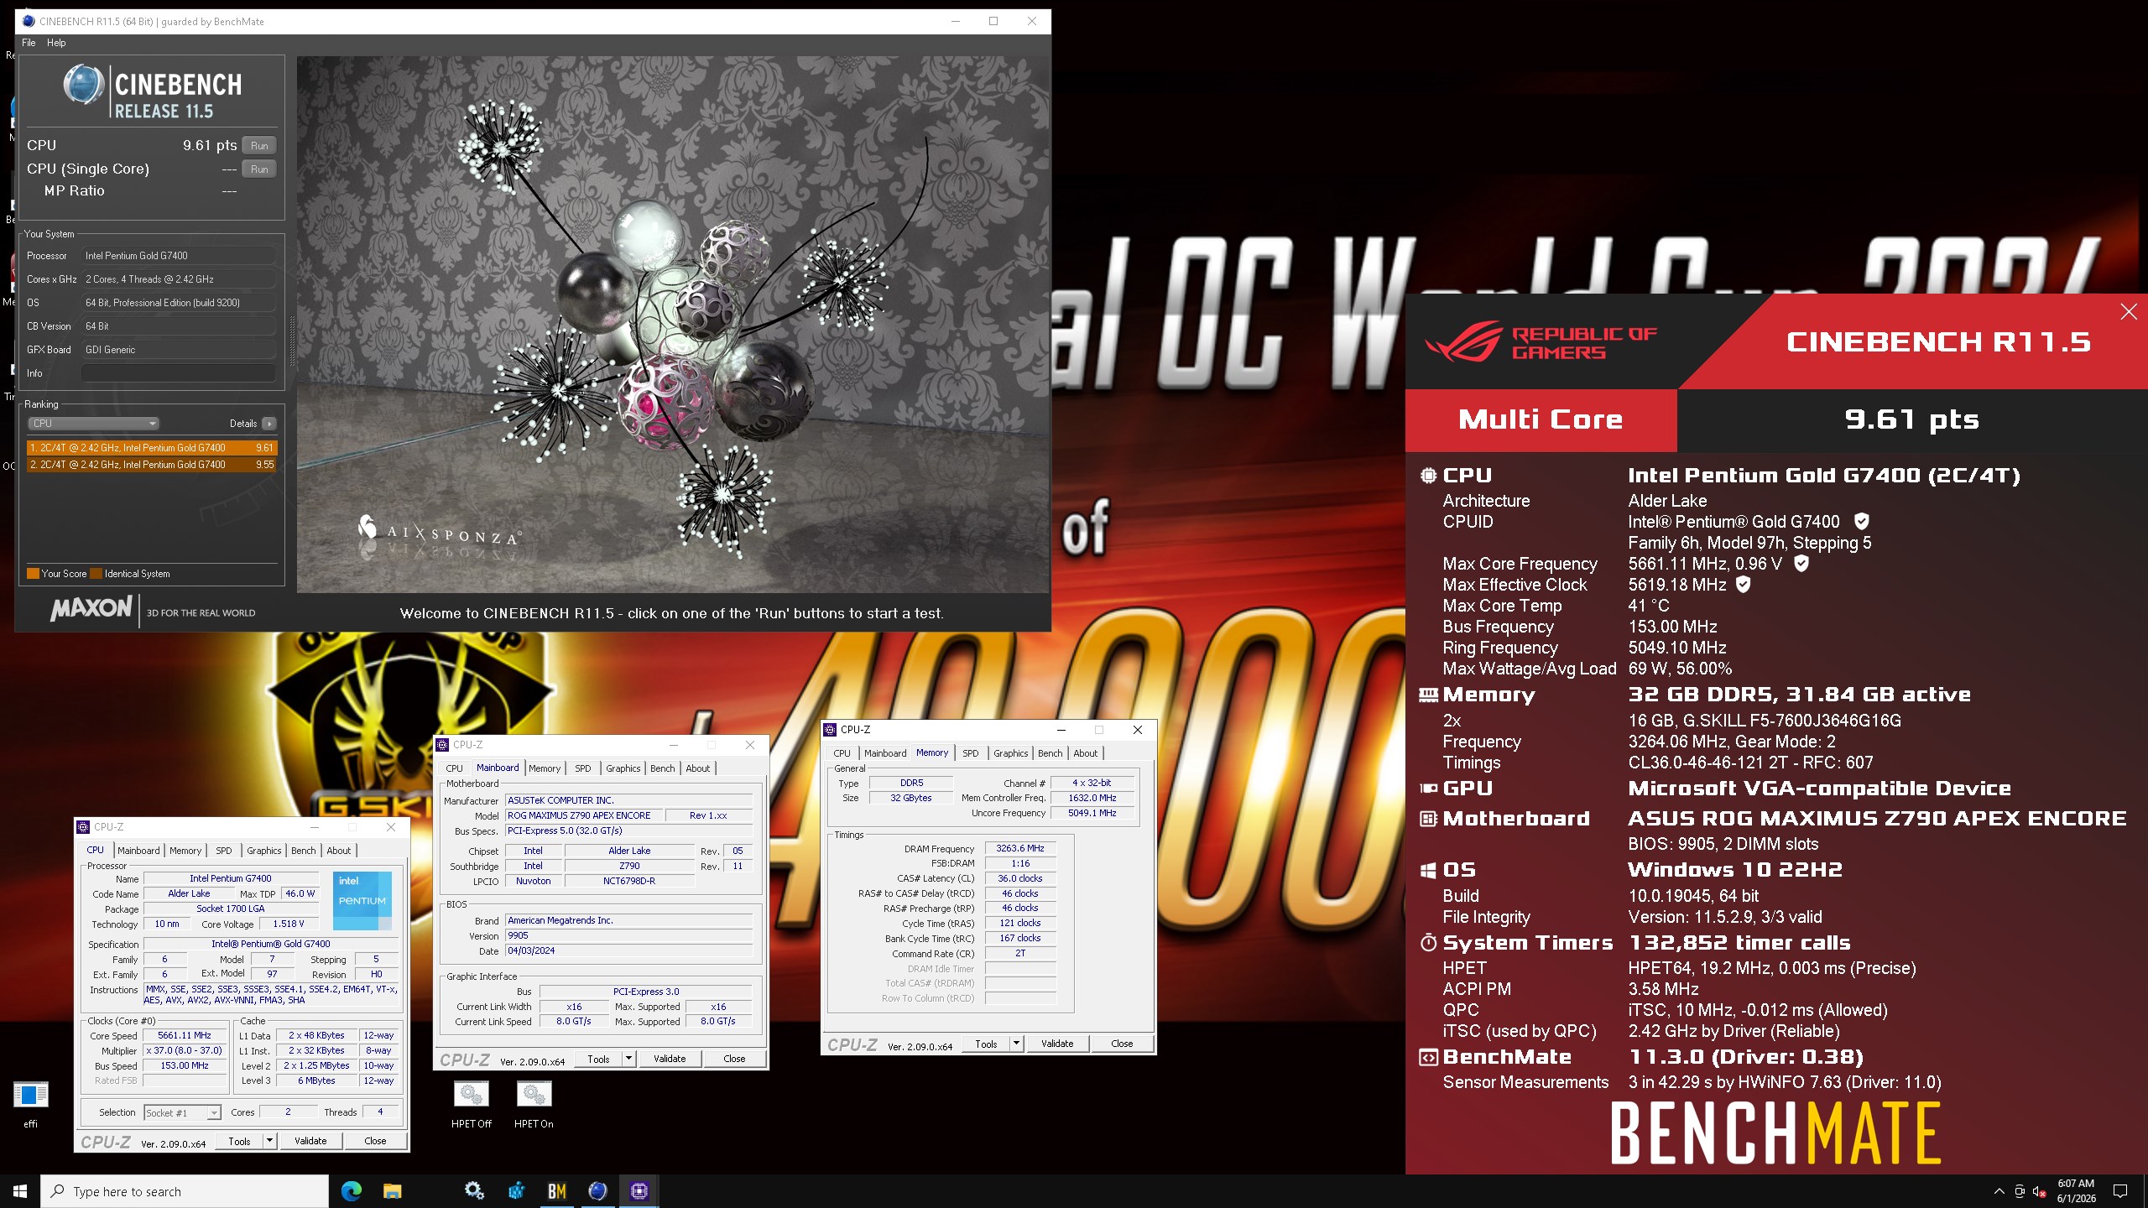This screenshot has height=1208, width=2148.
Task: Open the Socket #1 selection dropdown
Action: tap(182, 1112)
